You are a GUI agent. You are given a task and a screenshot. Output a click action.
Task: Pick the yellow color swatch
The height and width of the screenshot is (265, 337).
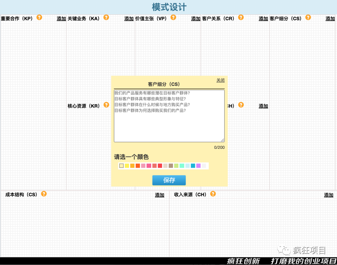tap(127, 166)
